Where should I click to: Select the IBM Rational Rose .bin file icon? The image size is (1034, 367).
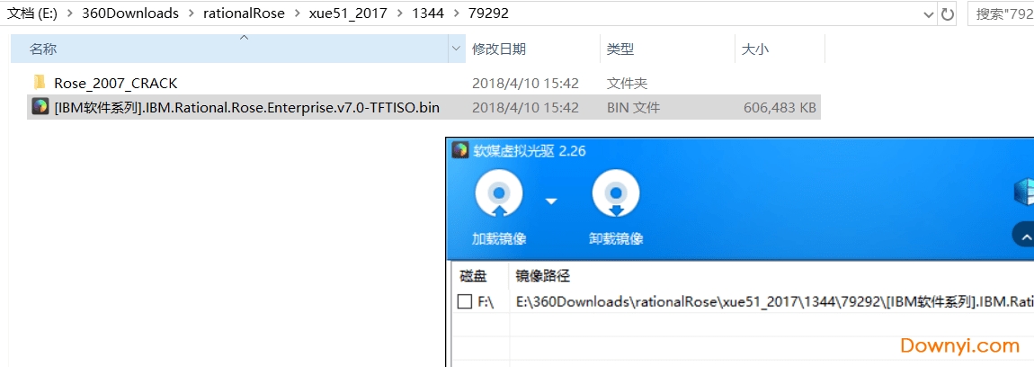(40, 107)
